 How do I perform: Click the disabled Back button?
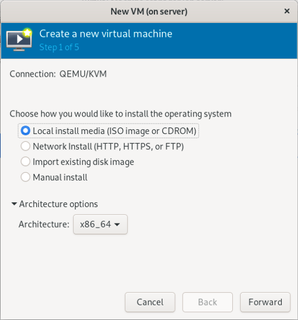[x=208, y=302]
